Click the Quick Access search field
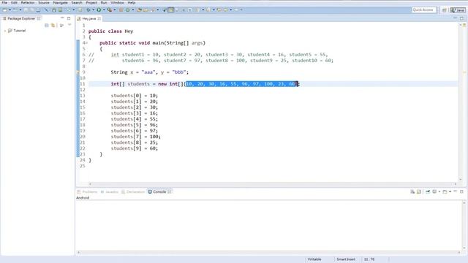The height and width of the screenshot is (263, 468). point(423,9)
